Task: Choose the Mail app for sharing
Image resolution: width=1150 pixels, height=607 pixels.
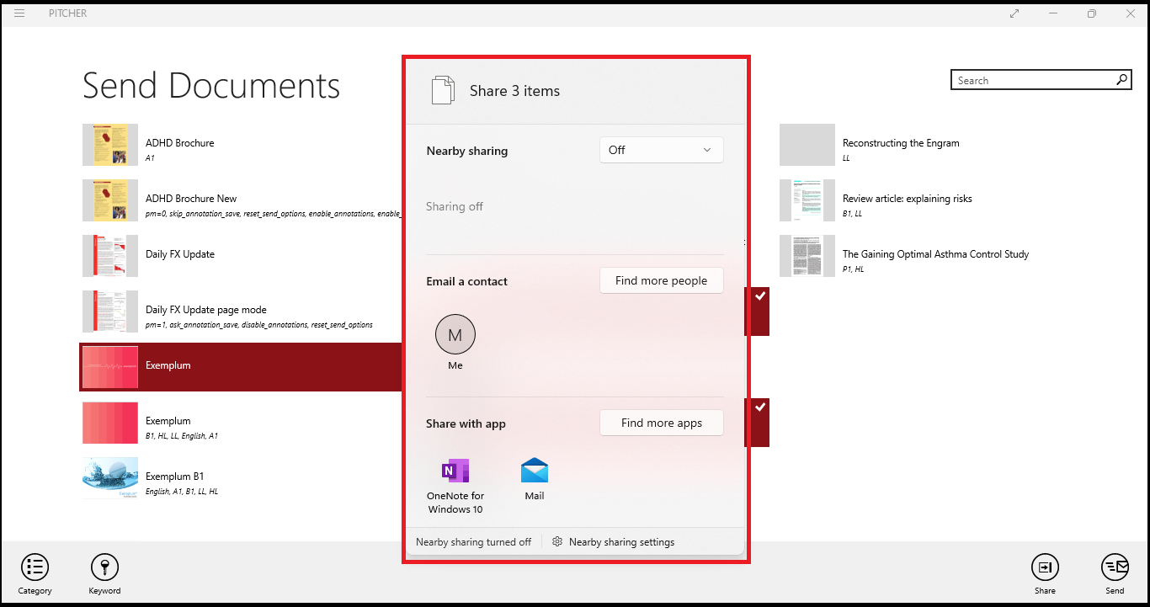Action: pos(535,480)
